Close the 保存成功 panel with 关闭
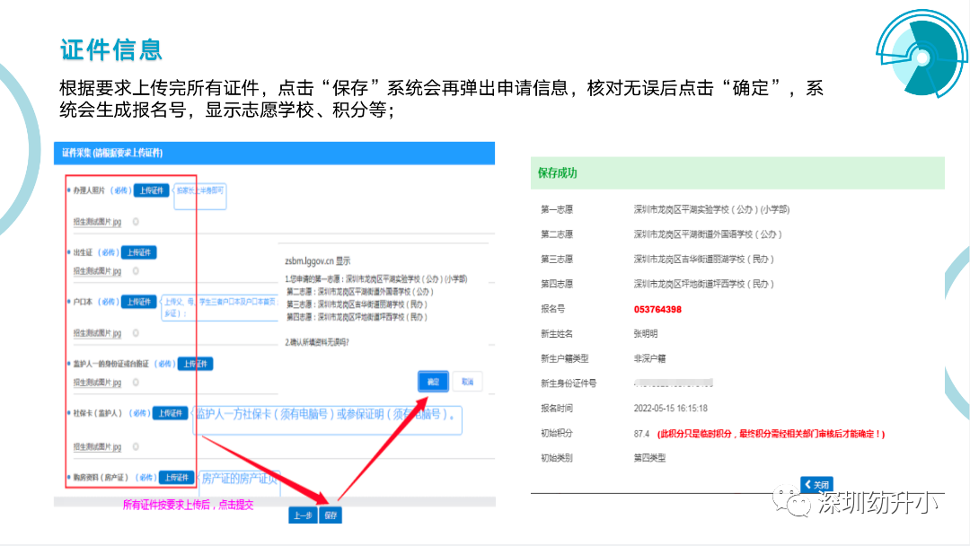 pyautogui.click(x=816, y=484)
